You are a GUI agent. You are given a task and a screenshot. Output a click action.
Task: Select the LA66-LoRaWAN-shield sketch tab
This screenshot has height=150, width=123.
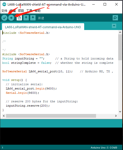click(x=43, y=27)
